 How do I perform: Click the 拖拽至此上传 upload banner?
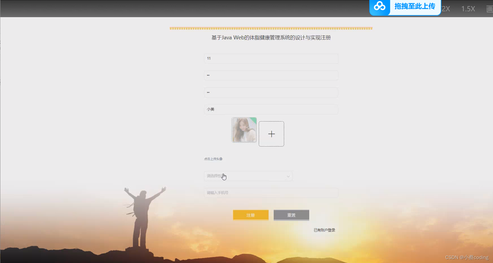(414, 6)
